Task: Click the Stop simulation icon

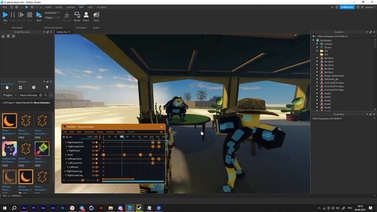Action: coord(29,15)
